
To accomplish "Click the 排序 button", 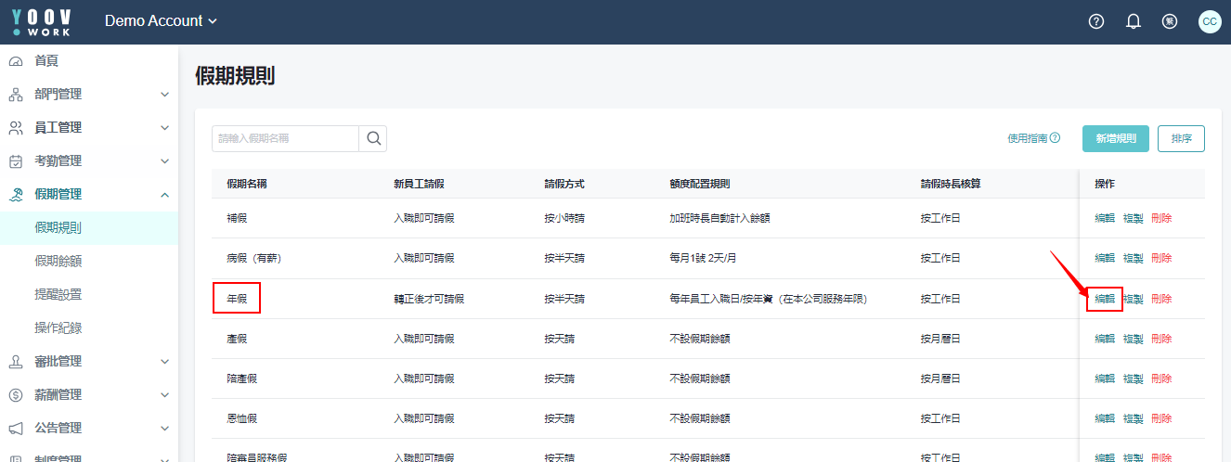I will pos(1181,138).
